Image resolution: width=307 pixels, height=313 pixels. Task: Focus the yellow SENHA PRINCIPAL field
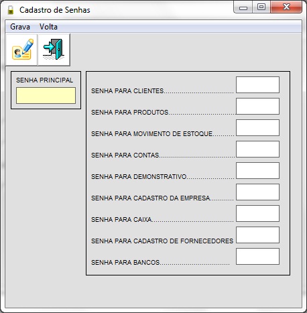(46, 95)
